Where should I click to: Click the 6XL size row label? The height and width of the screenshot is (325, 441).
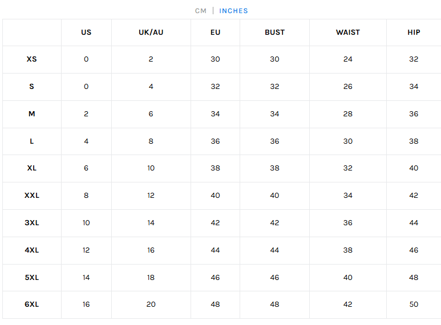pyautogui.click(x=31, y=304)
